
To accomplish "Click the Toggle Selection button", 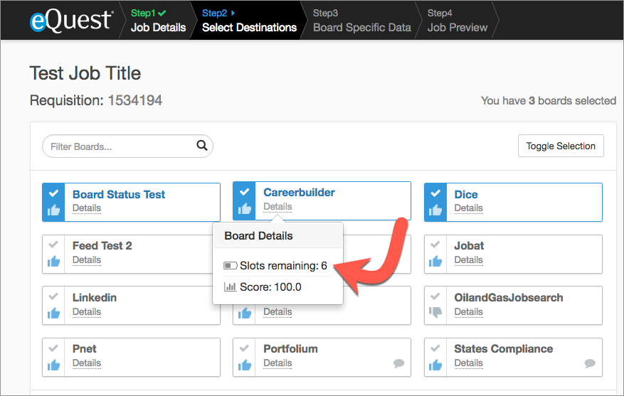I will pos(561,146).
